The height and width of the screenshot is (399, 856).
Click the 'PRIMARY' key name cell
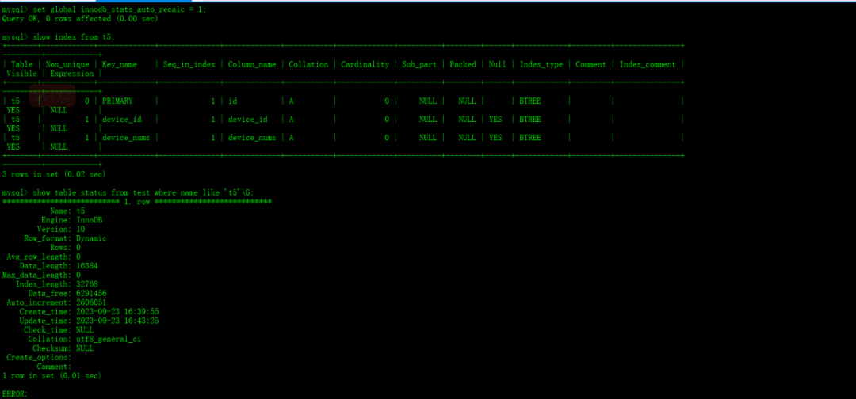point(117,101)
